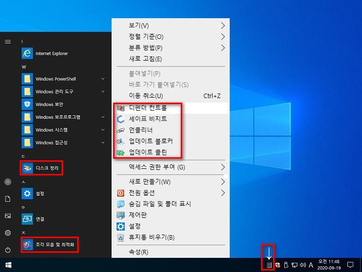The width and height of the screenshot is (362, 272).
Task: Expand Windows 시스템 folder chevron
Action: pos(103,129)
